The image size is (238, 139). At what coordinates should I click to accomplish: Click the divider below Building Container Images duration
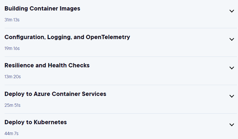tap(121, 28)
